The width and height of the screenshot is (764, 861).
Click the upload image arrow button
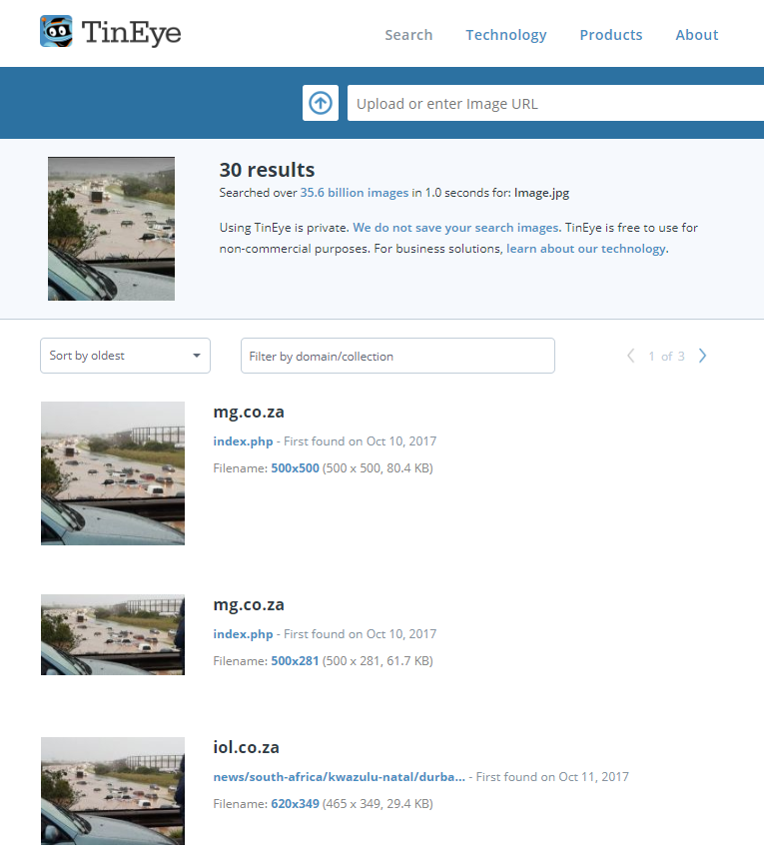coord(321,103)
